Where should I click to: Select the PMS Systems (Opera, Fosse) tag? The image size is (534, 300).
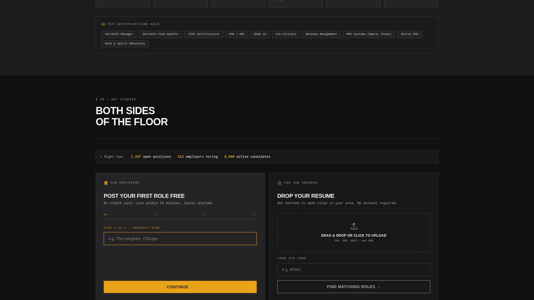pyautogui.click(x=369, y=34)
